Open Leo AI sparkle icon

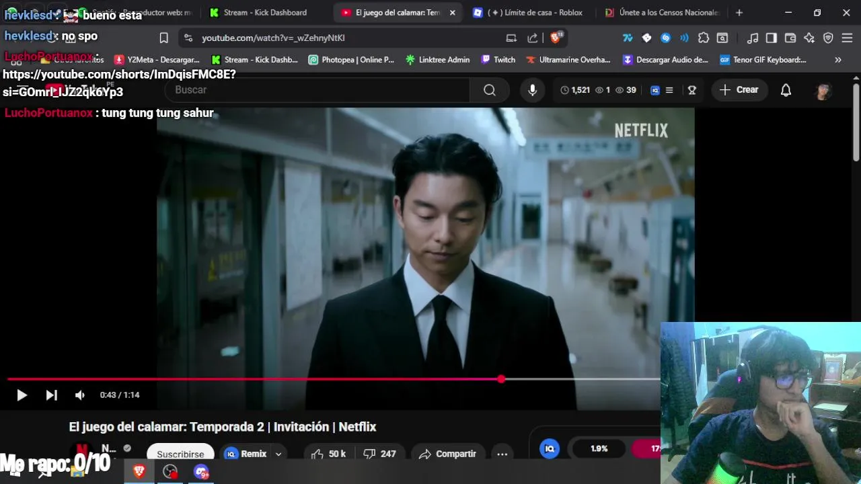809,38
